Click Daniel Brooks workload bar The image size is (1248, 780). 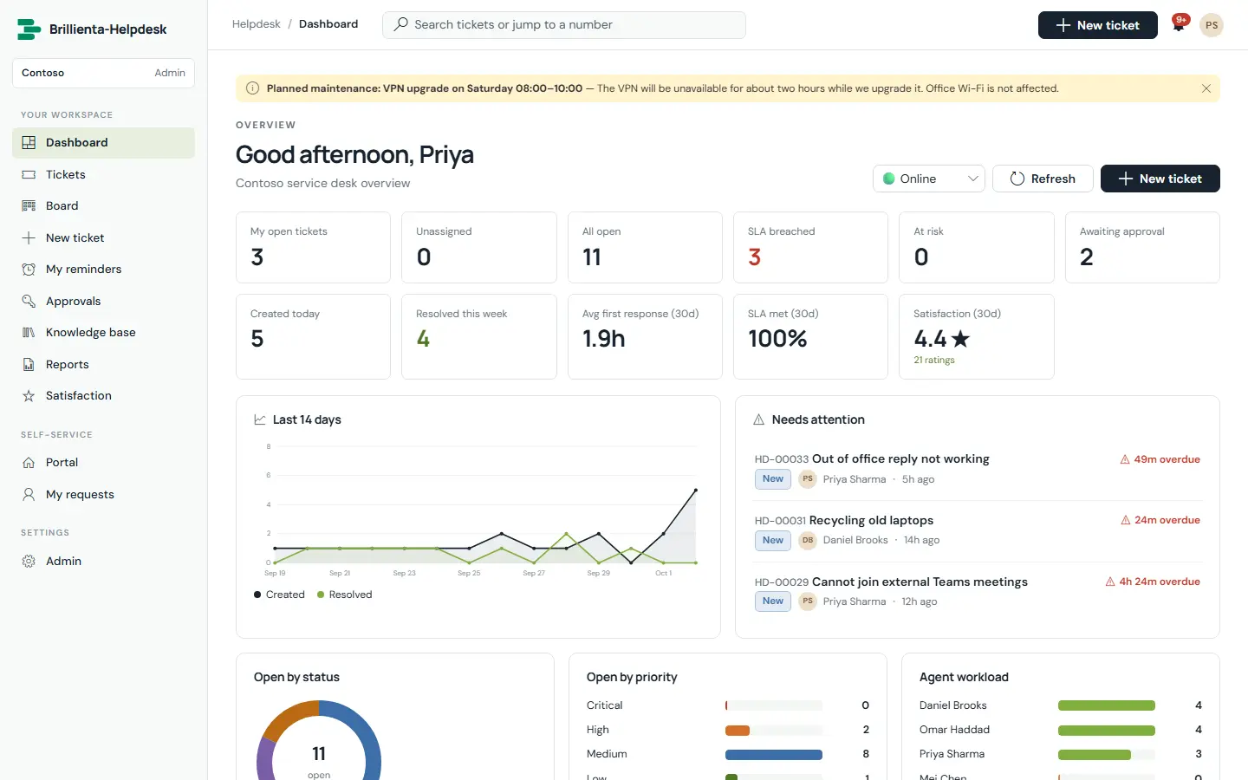click(x=1107, y=705)
